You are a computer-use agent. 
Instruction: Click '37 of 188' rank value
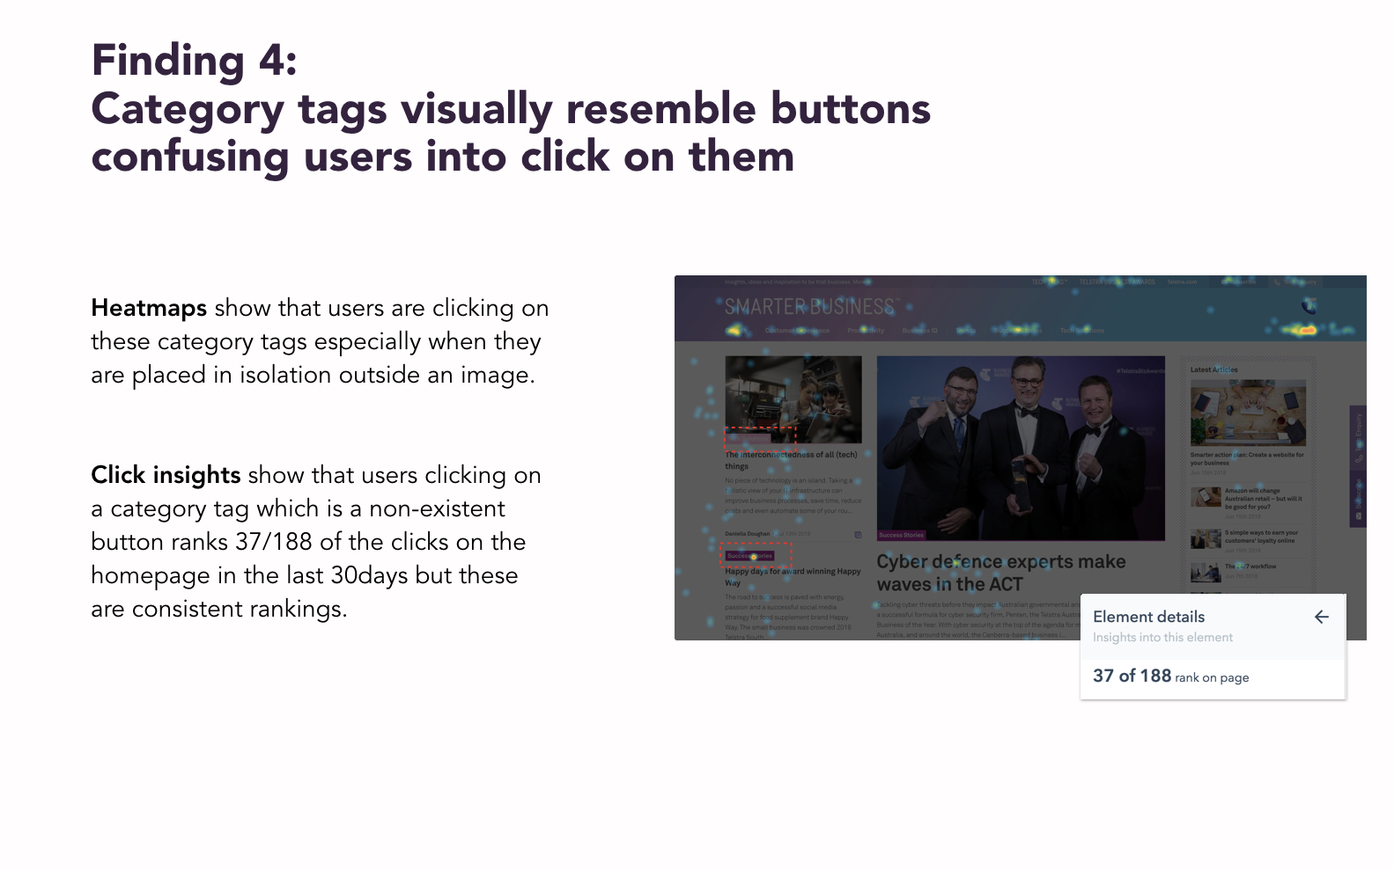click(1132, 676)
